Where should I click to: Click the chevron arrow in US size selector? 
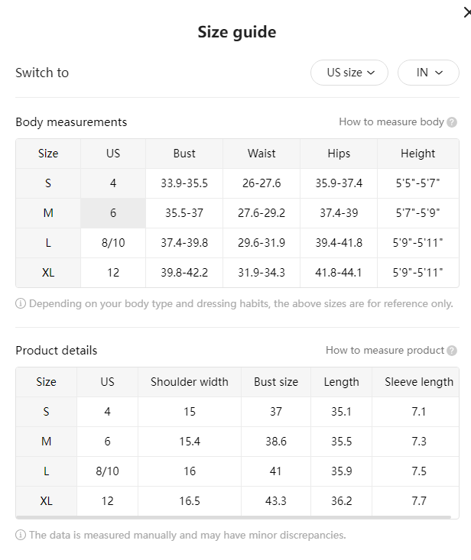click(x=371, y=73)
